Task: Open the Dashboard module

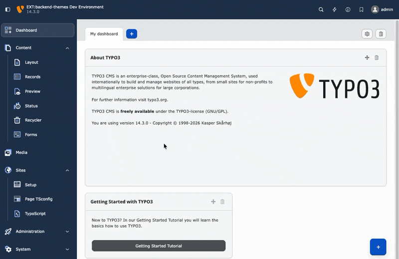Action: pos(38,30)
